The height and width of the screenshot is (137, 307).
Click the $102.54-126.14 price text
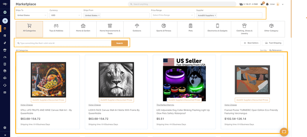[235, 119]
